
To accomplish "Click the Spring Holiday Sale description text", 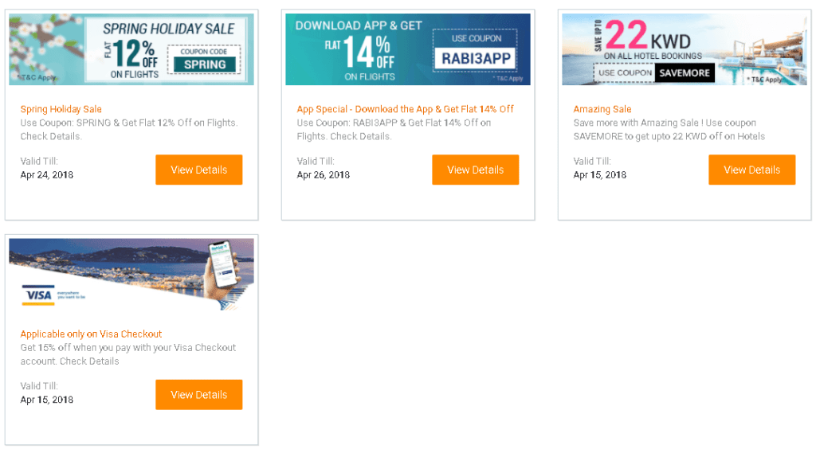I will 129,130.
